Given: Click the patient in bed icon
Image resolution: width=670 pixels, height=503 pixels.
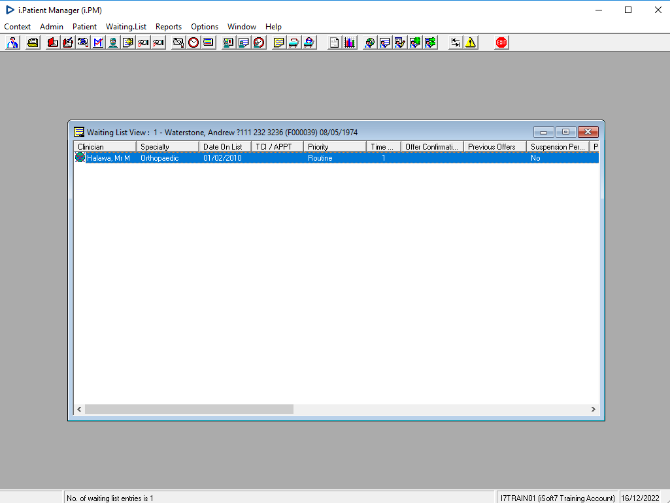Looking at the screenshot, I should click(x=309, y=42).
